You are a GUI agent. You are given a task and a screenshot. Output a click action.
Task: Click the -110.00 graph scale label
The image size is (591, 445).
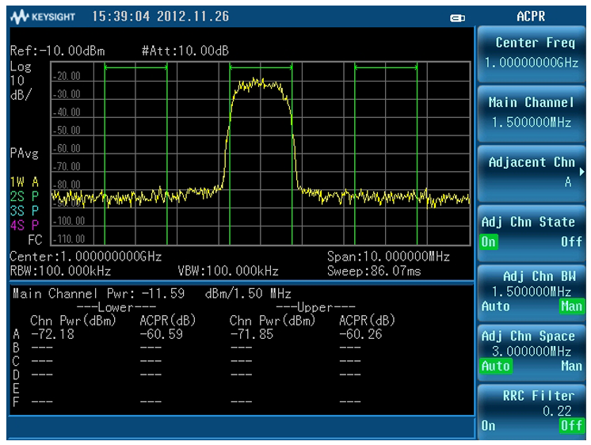[69, 239]
